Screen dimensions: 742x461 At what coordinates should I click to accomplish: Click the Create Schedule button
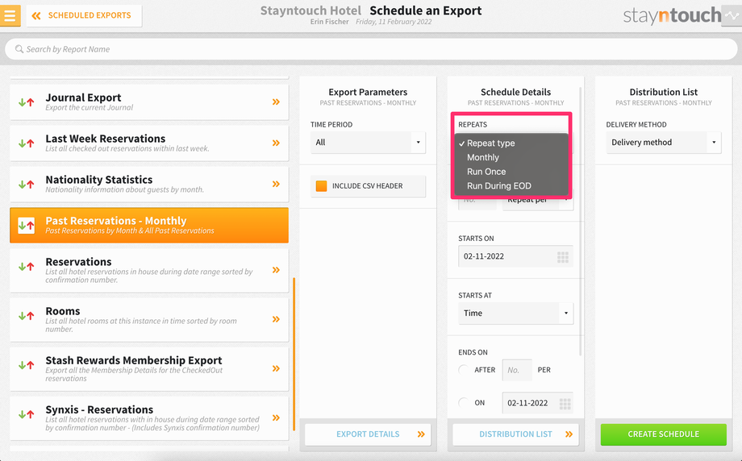click(x=664, y=434)
